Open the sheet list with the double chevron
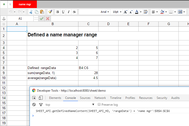This screenshot has width=189, height=126. [x=10, y=4]
